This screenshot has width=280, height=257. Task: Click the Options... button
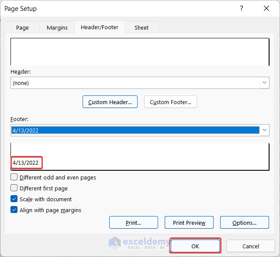pos(244,223)
